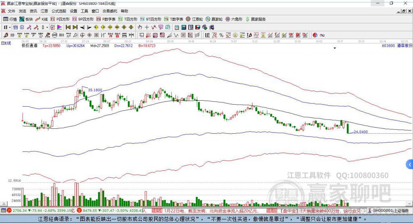This screenshot has height=223, width=413.
Task: Step chart right with black right arrow
Action: (x=89, y=27)
